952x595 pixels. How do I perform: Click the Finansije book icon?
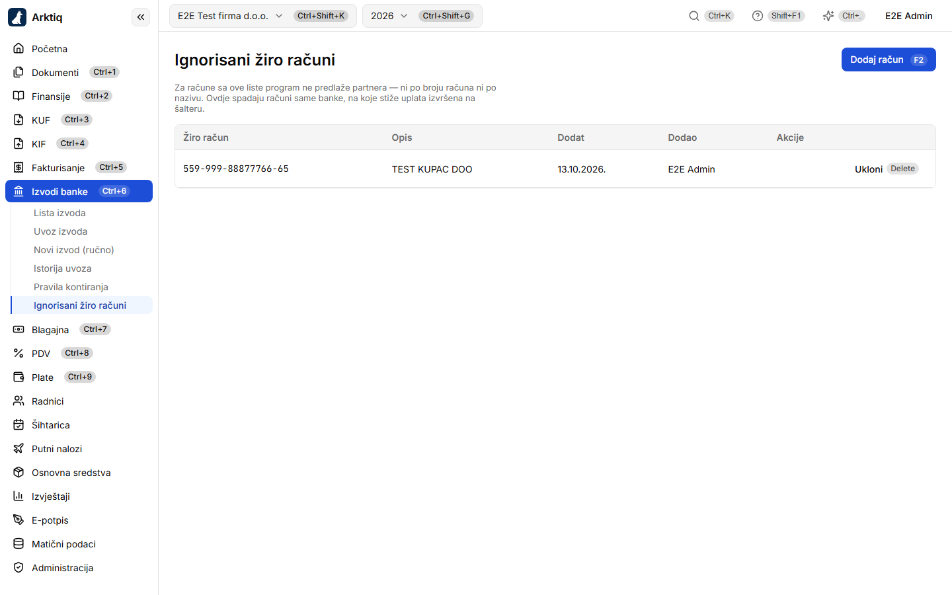pyautogui.click(x=19, y=96)
